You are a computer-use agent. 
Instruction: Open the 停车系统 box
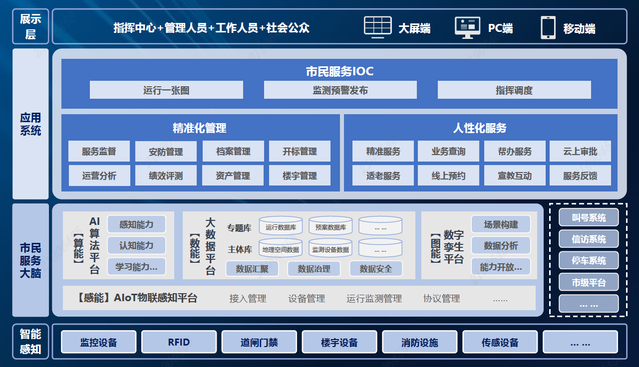point(589,261)
